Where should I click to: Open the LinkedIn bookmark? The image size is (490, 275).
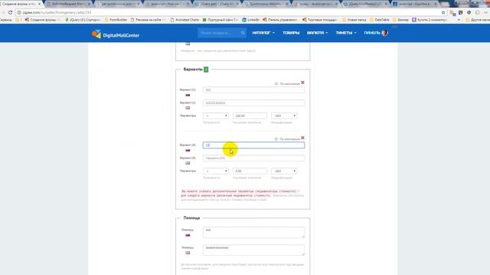(x=250, y=20)
